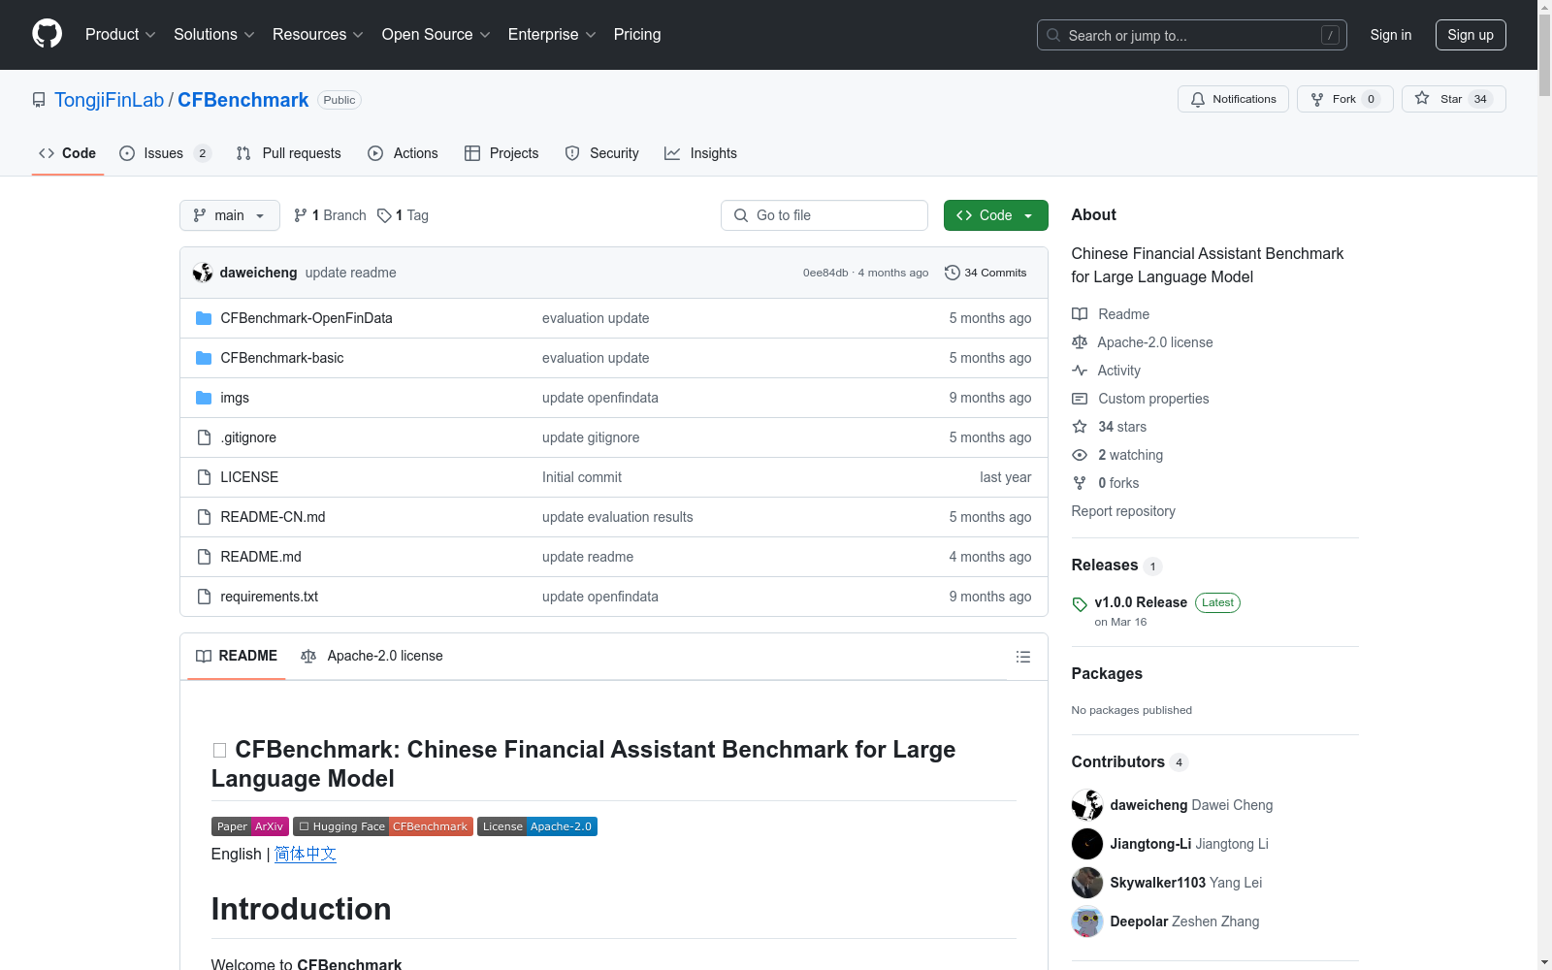Image resolution: width=1552 pixels, height=970 pixels.
Task: Open the Custom properties link
Action: (x=1153, y=399)
